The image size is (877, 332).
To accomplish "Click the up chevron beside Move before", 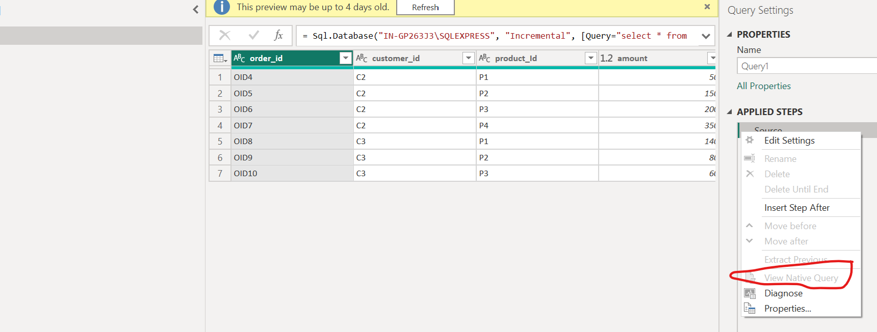I will [x=749, y=225].
